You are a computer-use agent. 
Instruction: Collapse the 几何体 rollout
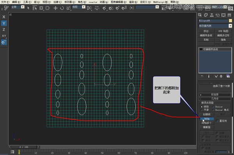215,99
